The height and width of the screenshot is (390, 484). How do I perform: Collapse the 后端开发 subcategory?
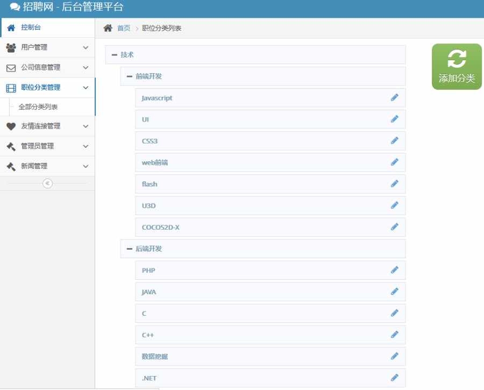pos(130,249)
